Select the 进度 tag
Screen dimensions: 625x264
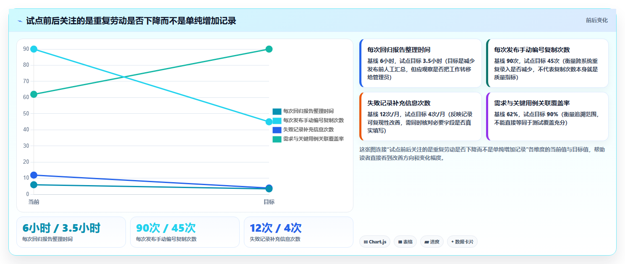[432, 242]
